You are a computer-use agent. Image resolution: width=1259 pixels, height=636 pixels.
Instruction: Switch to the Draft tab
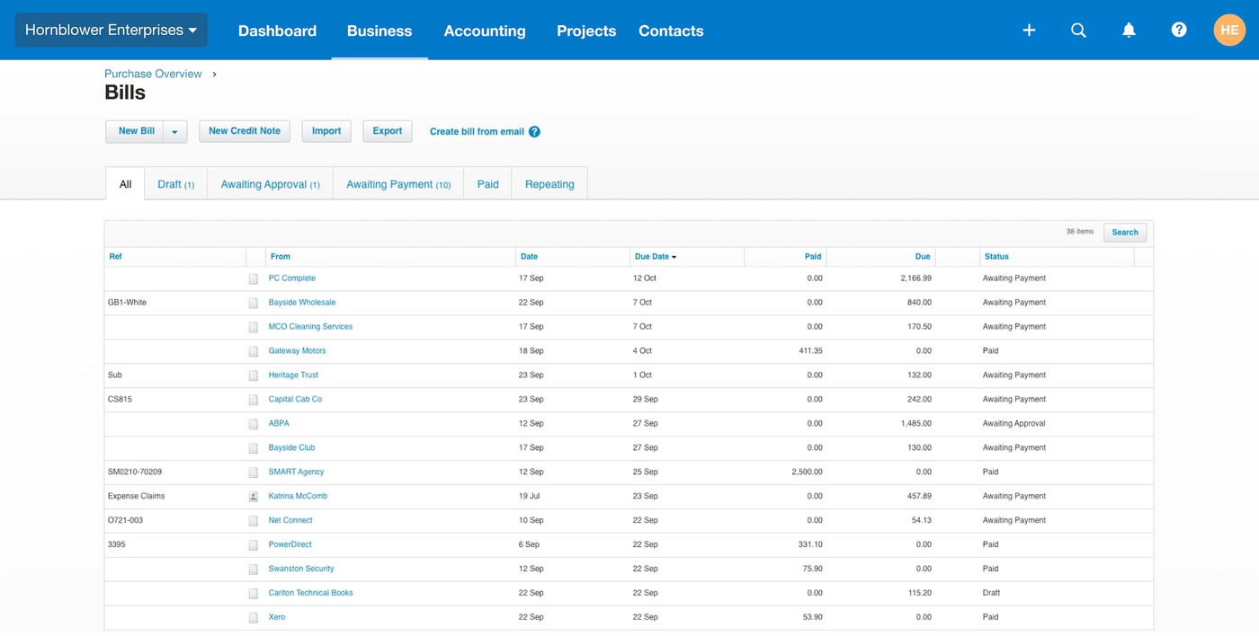click(x=175, y=184)
